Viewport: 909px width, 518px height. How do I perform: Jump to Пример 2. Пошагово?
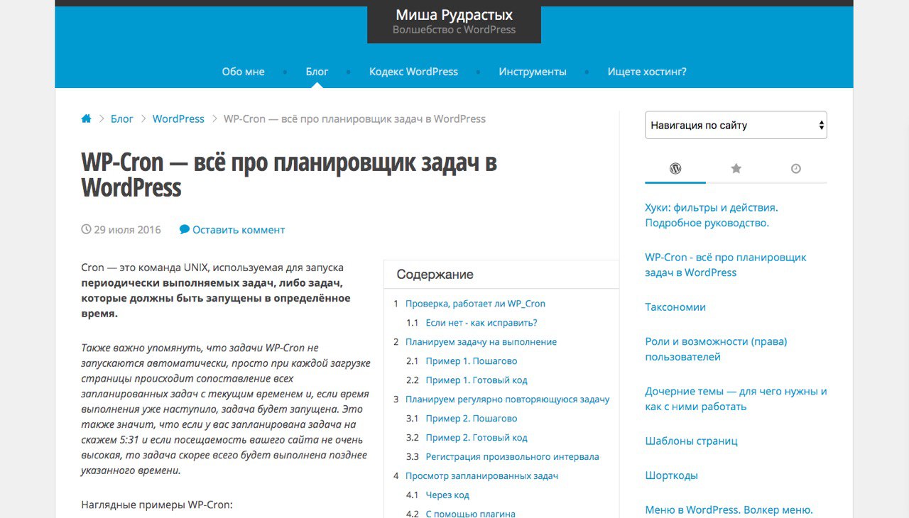tap(472, 418)
